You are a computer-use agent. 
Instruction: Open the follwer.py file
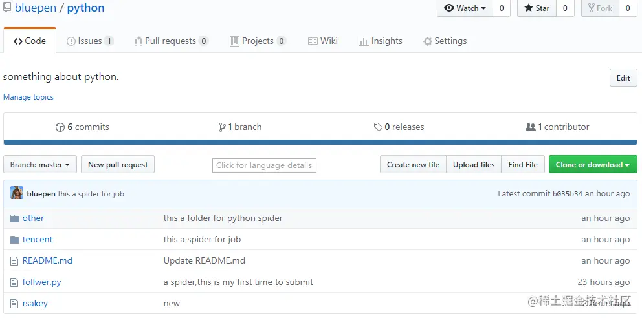point(42,282)
